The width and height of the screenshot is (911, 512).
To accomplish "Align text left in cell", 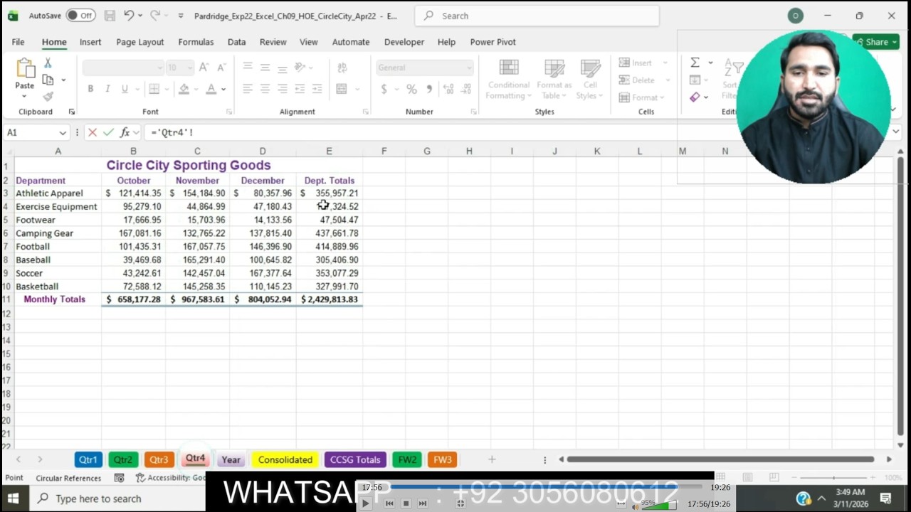I will (248, 89).
